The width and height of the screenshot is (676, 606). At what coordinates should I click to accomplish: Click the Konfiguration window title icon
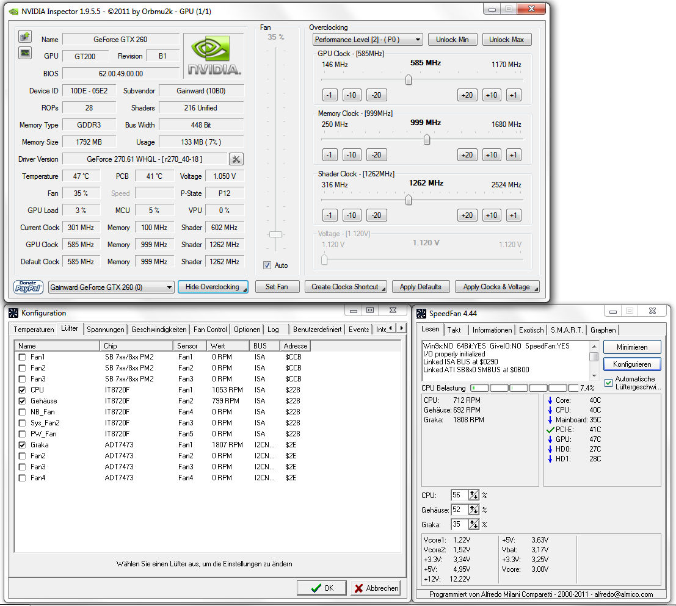tap(13, 313)
